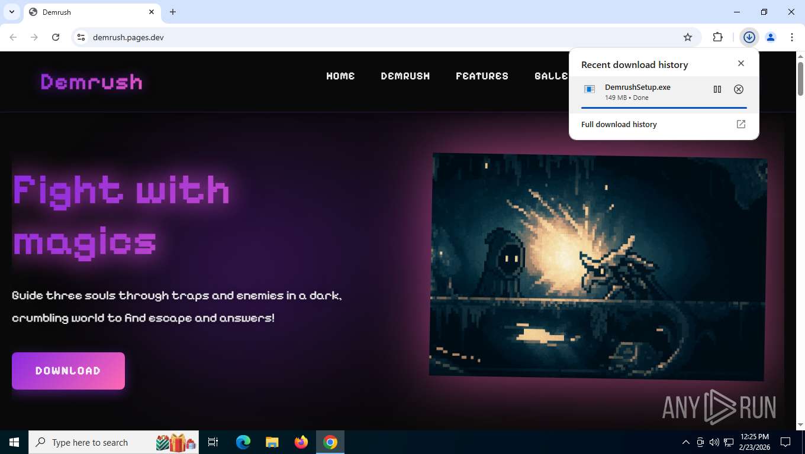Open Chrome's three-dot menu
The image size is (805, 454).
(x=792, y=37)
